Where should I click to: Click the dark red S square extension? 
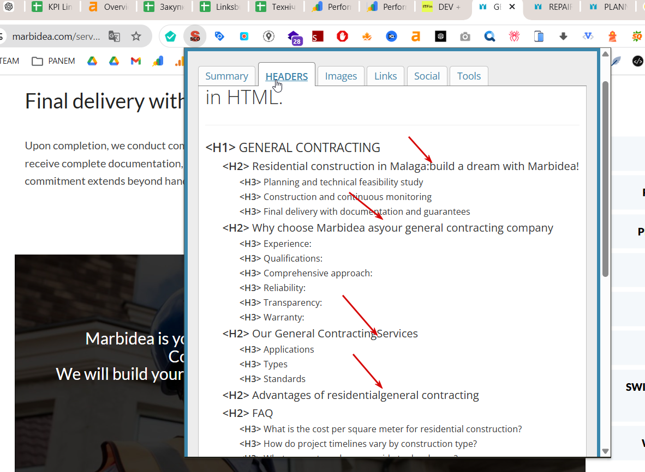point(318,37)
